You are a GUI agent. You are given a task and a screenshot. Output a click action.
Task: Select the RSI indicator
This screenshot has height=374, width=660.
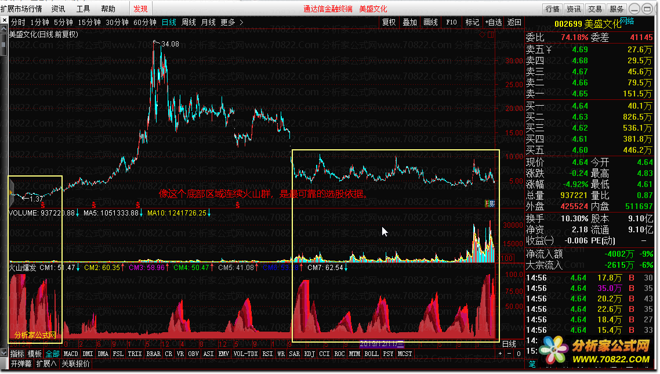pyautogui.click(x=268, y=354)
